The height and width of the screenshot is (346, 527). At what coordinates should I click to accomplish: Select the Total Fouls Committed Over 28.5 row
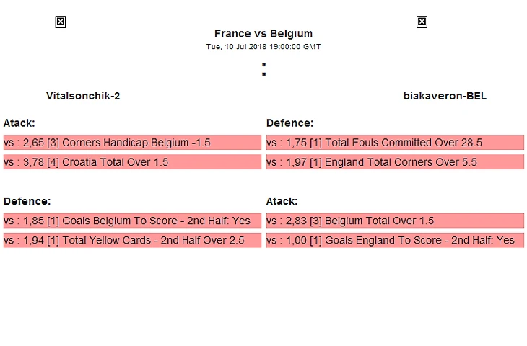(395, 143)
